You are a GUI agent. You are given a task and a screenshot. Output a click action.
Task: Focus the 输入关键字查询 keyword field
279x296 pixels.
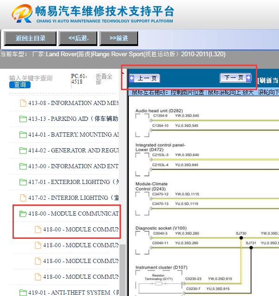31,78
